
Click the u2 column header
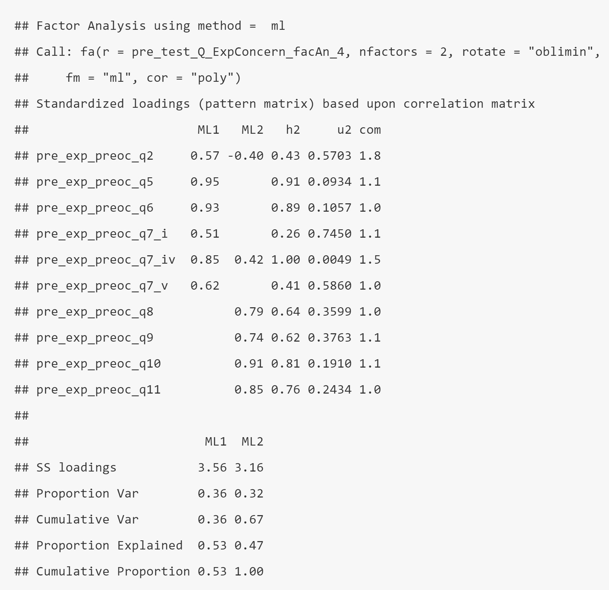coord(344,130)
